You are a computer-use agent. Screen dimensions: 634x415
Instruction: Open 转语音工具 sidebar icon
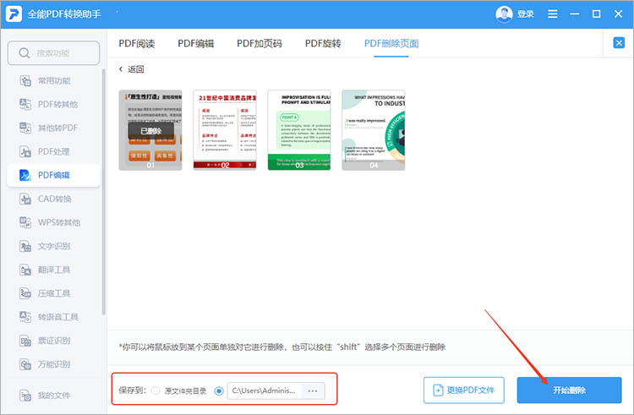(x=25, y=317)
